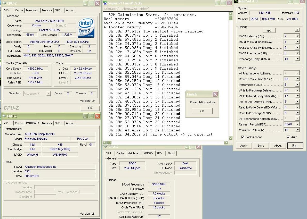
Task: Minimize the top CPU-Z window
Action: (85, 3)
